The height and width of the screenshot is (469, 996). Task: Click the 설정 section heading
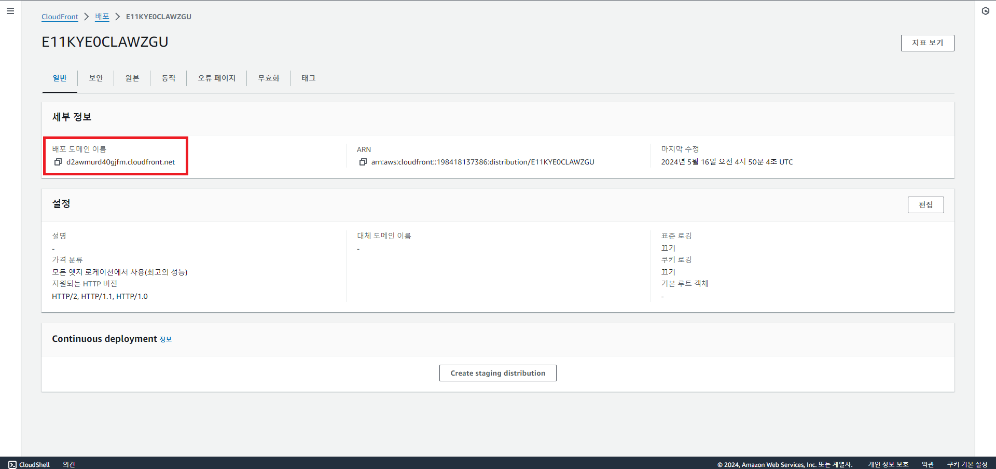click(61, 204)
